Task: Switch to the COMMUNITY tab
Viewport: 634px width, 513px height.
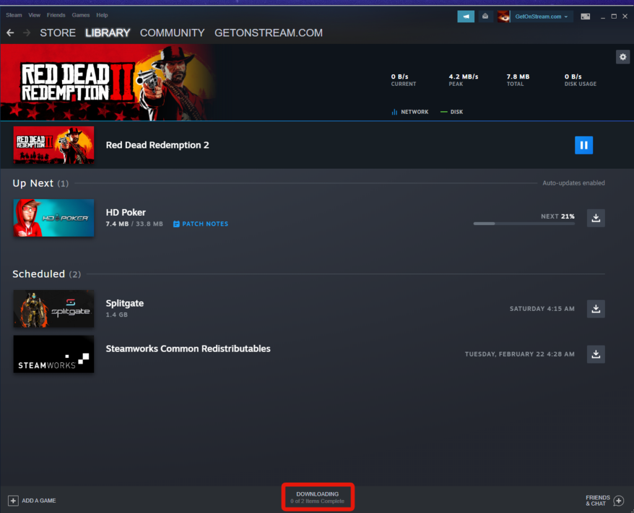Action: point(172,33)
